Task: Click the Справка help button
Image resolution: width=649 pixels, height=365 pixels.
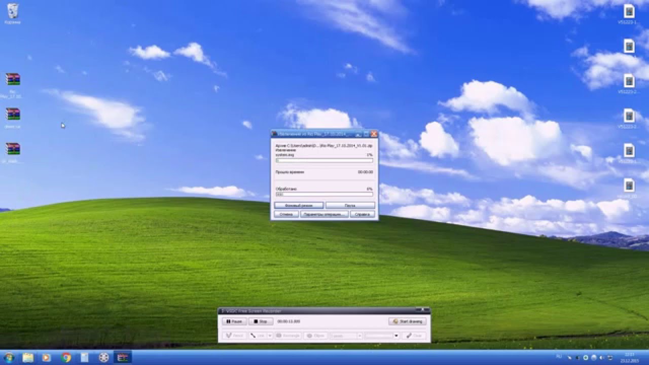Action: (x=362, y=214)
